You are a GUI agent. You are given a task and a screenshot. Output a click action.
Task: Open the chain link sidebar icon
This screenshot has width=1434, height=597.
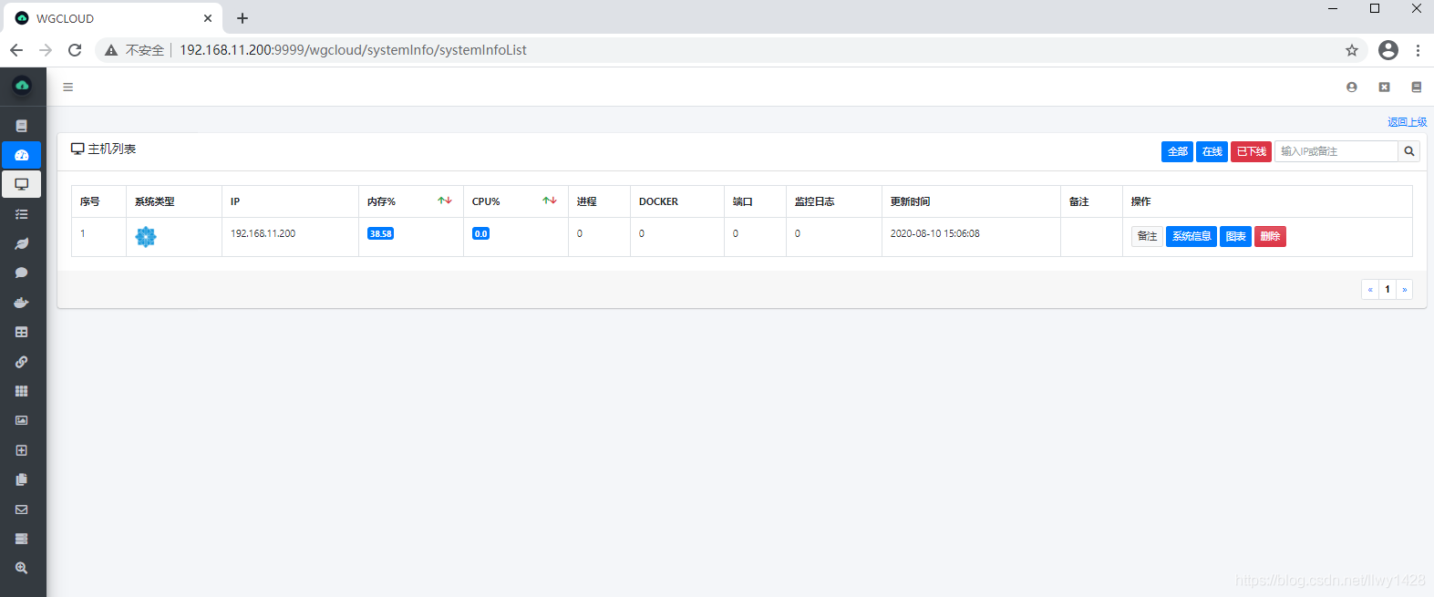point(22,362)
